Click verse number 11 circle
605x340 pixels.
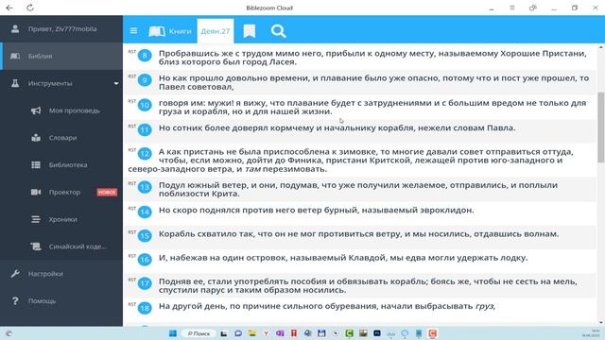coord(145,130)
